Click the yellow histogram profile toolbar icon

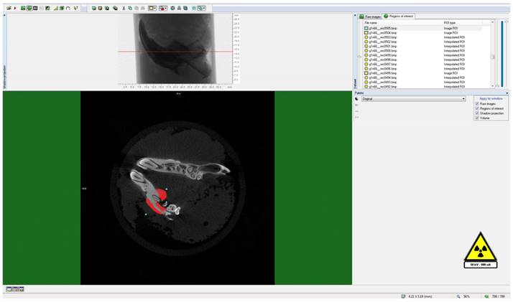tap(55, 8)
